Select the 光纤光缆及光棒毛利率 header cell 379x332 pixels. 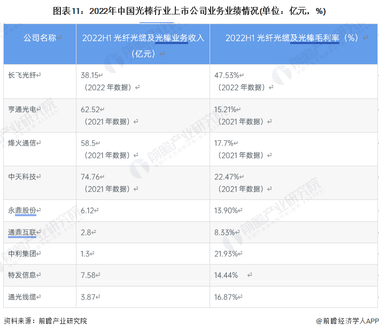tap(293, 44)
